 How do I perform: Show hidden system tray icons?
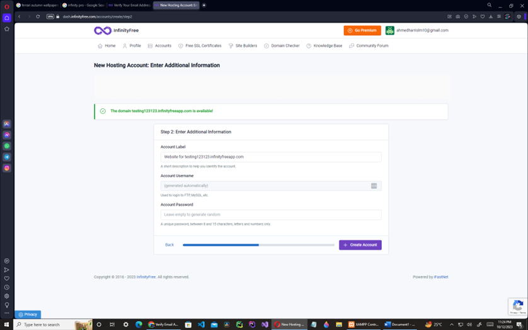(x=451, y=324)
